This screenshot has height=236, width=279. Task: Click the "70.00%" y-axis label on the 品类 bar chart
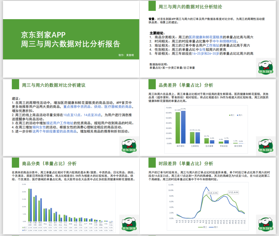tap(169, 108)
